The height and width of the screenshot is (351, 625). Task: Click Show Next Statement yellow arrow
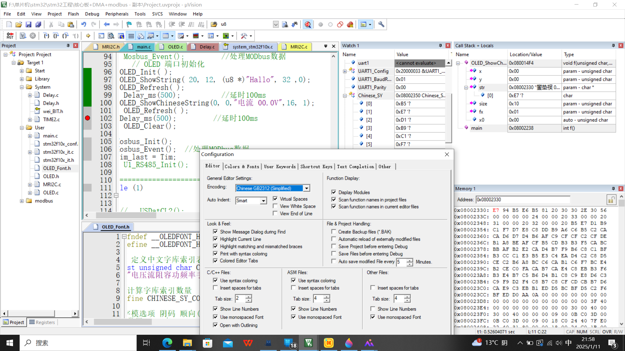tap(88, 36)
